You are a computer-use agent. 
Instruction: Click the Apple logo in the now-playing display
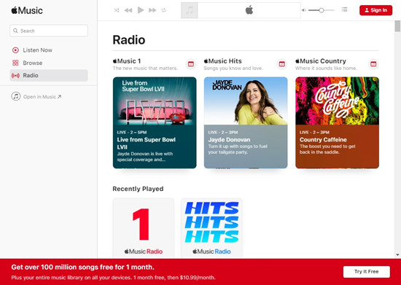coord(249,10)
